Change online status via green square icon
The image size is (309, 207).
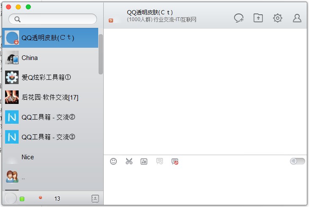pyautogui.click(x=22, y=199)
